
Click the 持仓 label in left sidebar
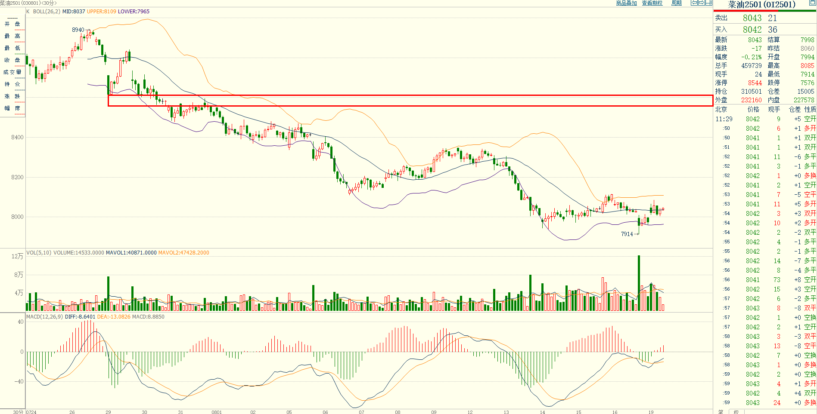coord(12,84)
